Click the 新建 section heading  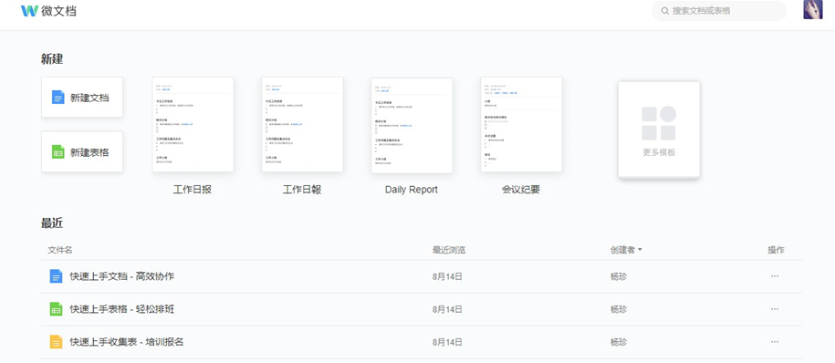pyautogui.click(x=52, y=59)
